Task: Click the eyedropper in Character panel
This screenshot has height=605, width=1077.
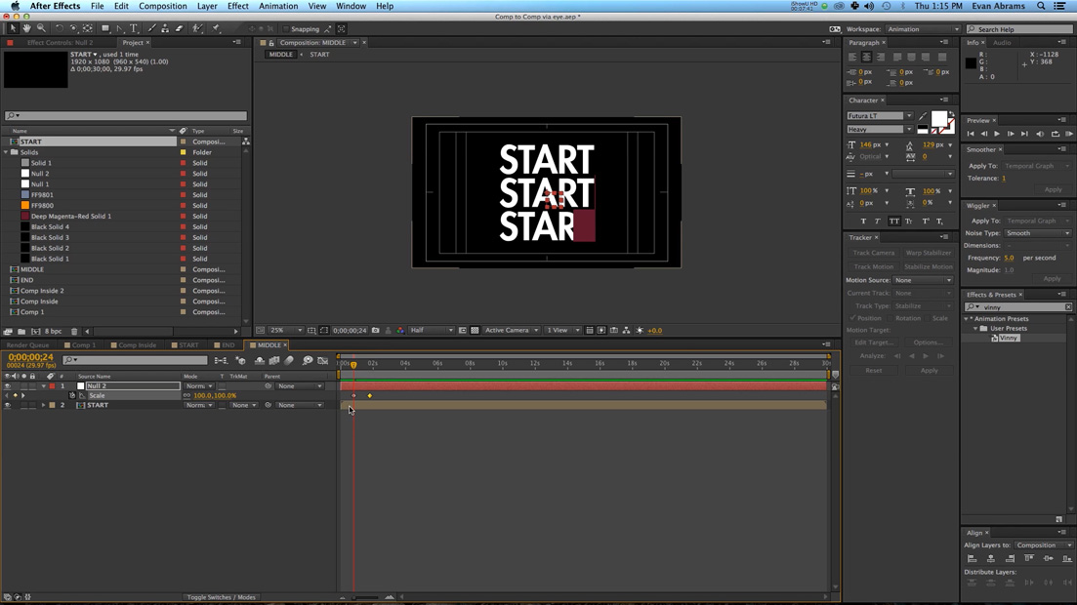Action: pyautogui.click(x=923, y=116)
